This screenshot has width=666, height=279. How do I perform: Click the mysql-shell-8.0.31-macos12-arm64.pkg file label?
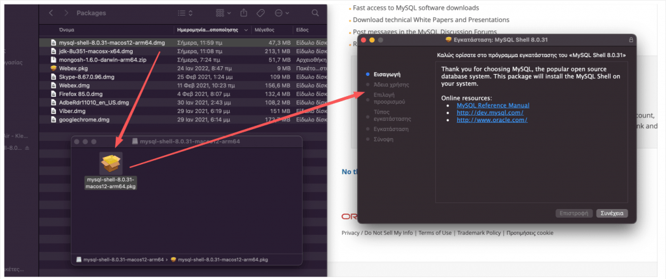[x=111, y=183]
